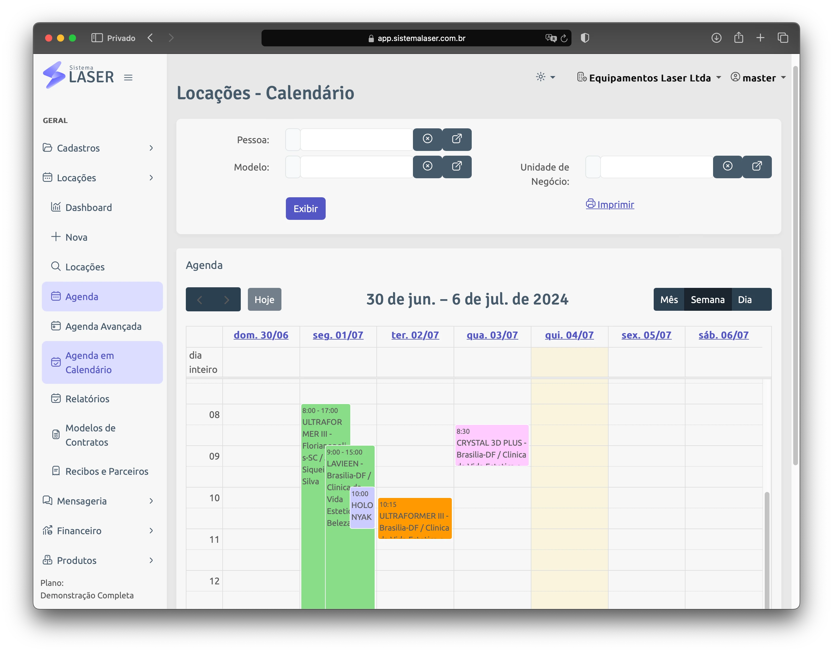Open Pessoa lookup in new window
This screenshot has height=653, width=833.
pos(457,139)
